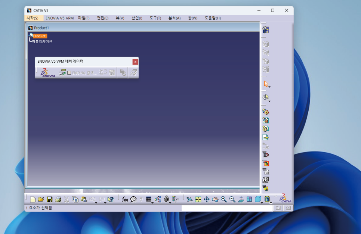Viewport: 361px width, 234px height.
Task: Click the Lock padlock icon
Action: (166, 199)
